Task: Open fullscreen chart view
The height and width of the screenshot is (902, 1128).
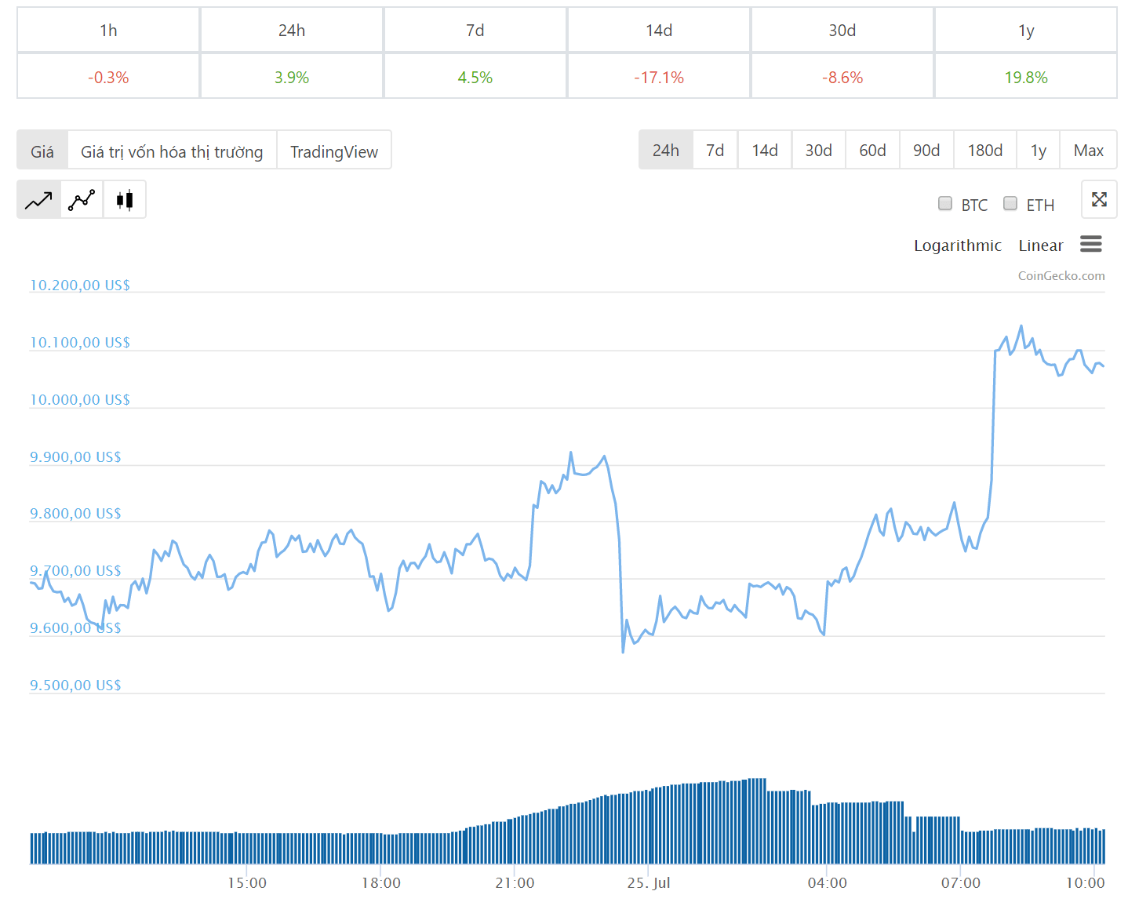Action: click(x=1099, y=199)
